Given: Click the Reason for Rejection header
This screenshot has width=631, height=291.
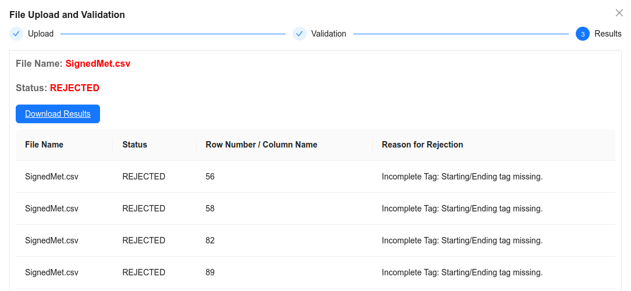Looking at the screenshot, I should 422,145.
